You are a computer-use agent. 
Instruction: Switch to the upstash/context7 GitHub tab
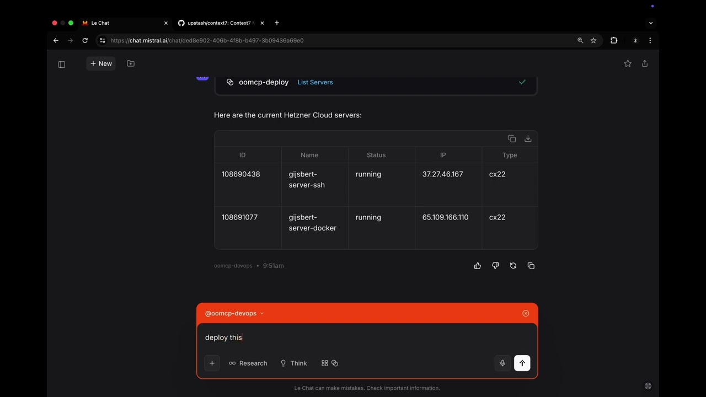pos(221,23)
